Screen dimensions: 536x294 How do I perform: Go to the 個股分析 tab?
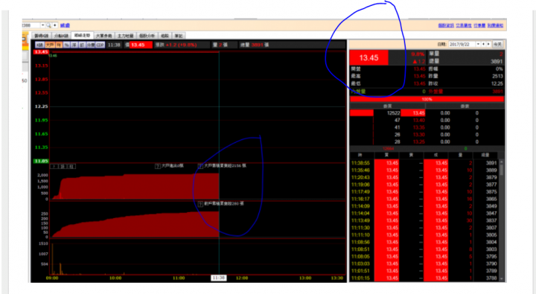click(x=147, y=36)
